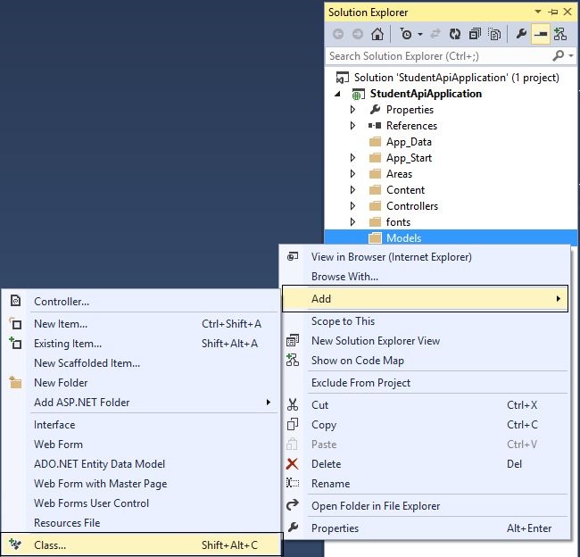Click the Refresh icon in Solution Explorer
This screenshot has height=557, width=580.
coord(454,34)
